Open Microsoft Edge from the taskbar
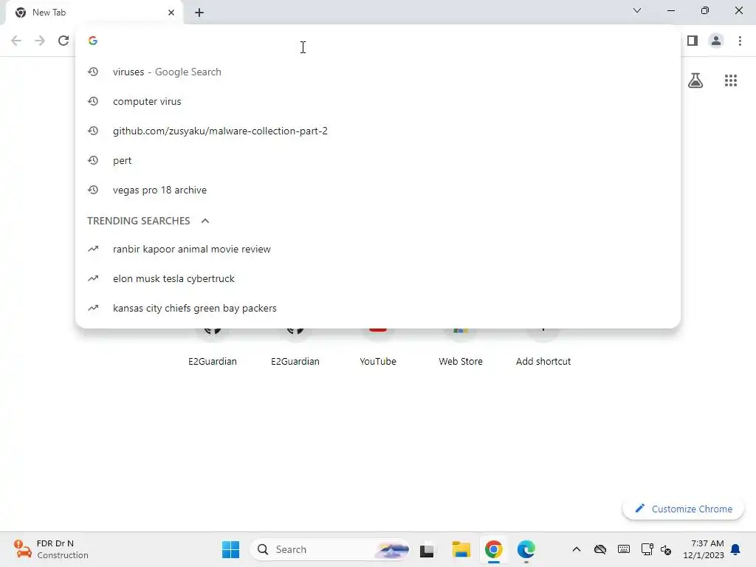This screenshot has width=756, height=567. pyautogui.click(x=526, y=549)
